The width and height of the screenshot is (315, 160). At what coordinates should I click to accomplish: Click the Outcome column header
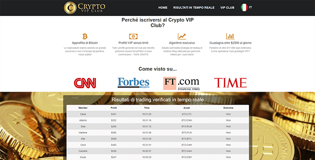[228, 108]
